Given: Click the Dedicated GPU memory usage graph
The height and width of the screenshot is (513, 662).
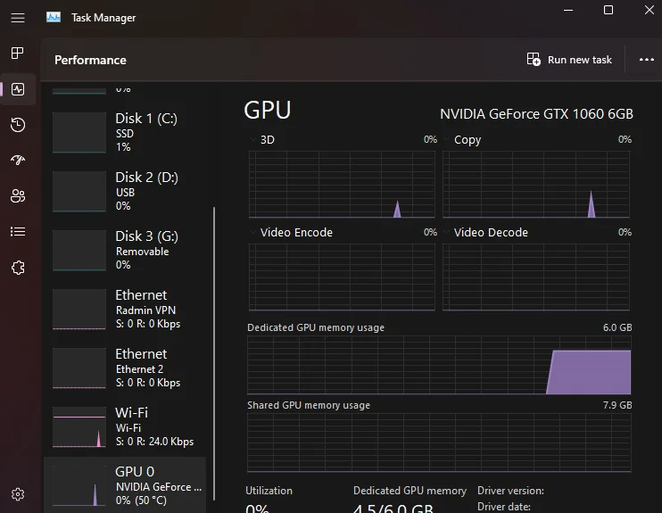Looking at the screenshot, I should (439, 365).
